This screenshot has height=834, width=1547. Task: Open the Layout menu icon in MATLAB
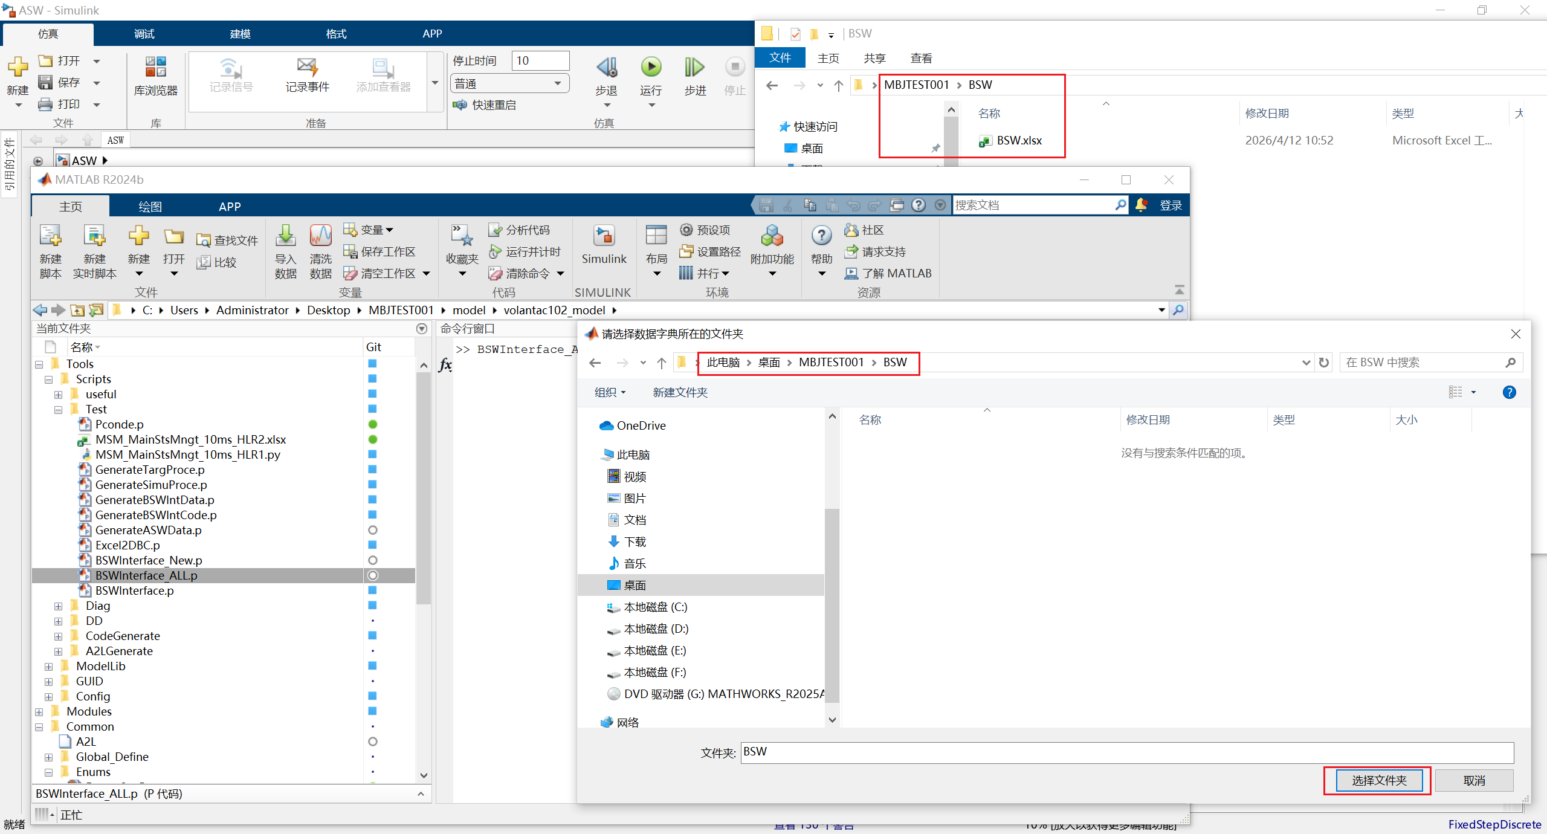click(656, 235)
